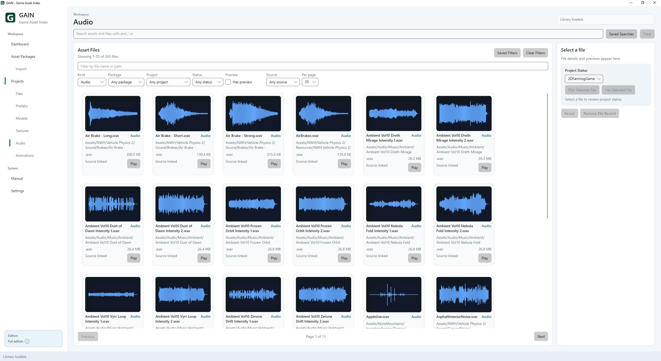
Task: Open Full edition info icon
Action: (27, 341)
